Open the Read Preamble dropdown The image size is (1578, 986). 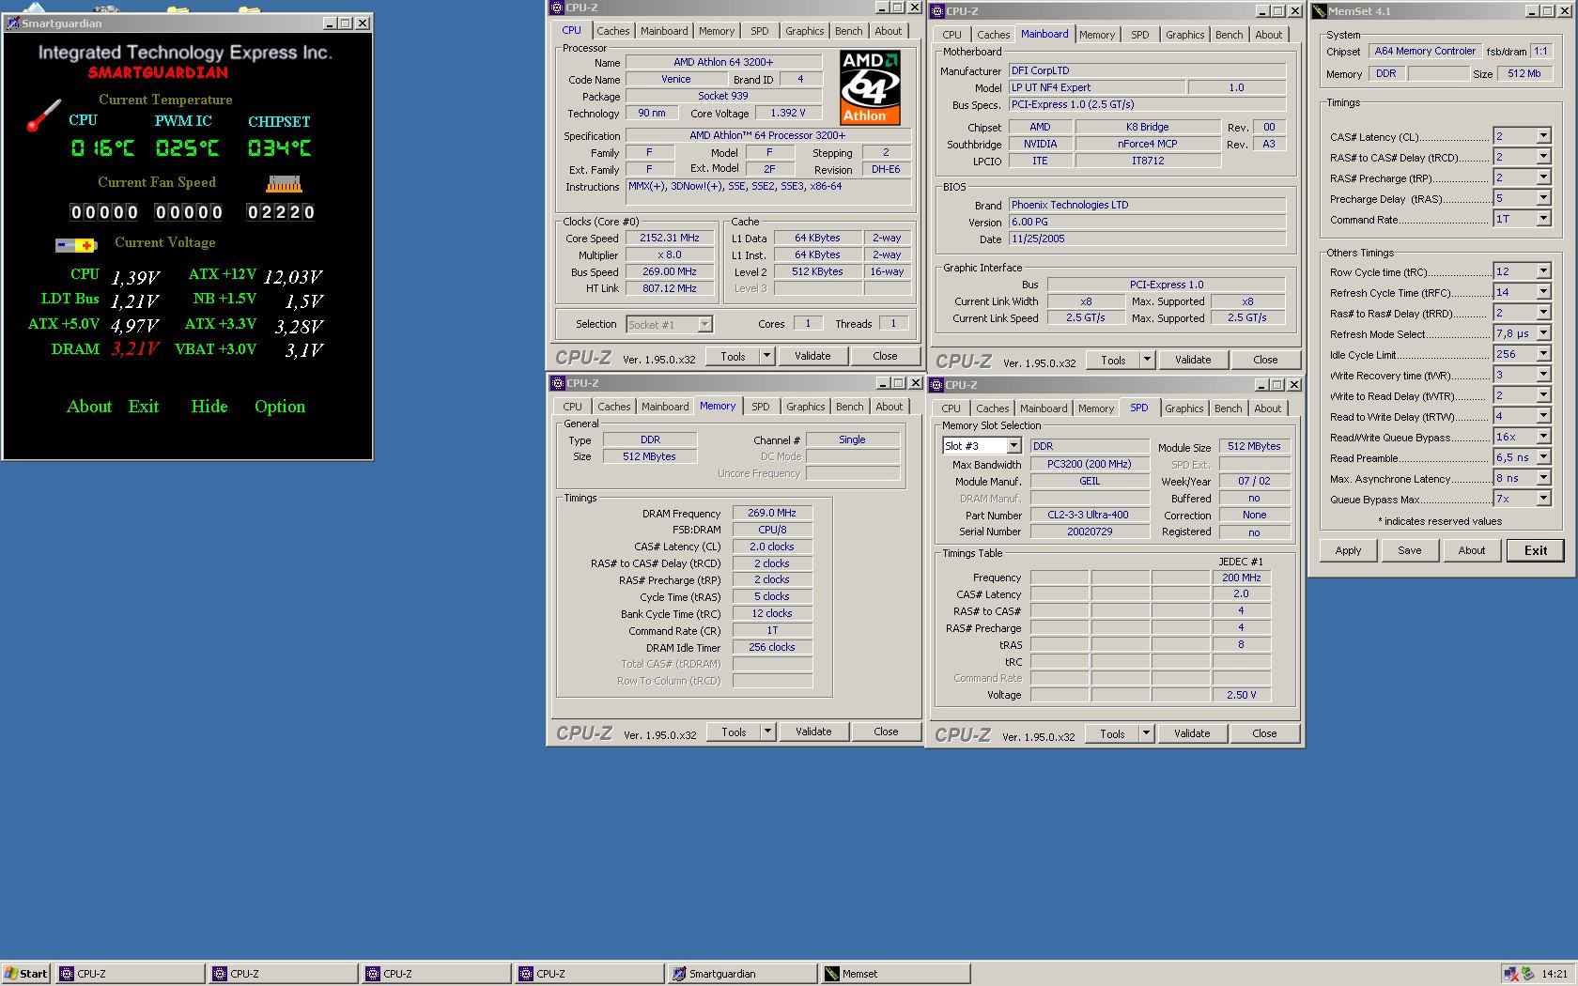[1542, 457]
